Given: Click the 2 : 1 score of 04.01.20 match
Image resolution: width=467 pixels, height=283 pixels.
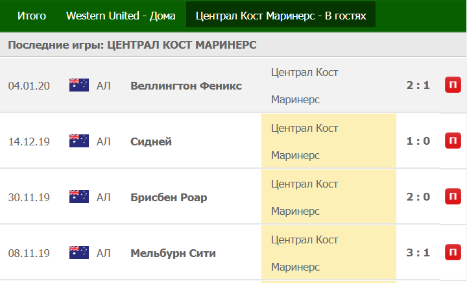Looking at the screenshot, I should coord(418,85).
